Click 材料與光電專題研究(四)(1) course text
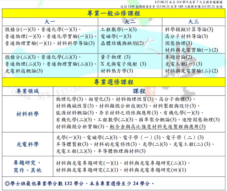The image size is (227, 191). click(155, 170)
